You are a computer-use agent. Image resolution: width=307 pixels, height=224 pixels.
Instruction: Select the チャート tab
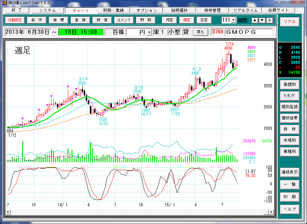[81, 10]
